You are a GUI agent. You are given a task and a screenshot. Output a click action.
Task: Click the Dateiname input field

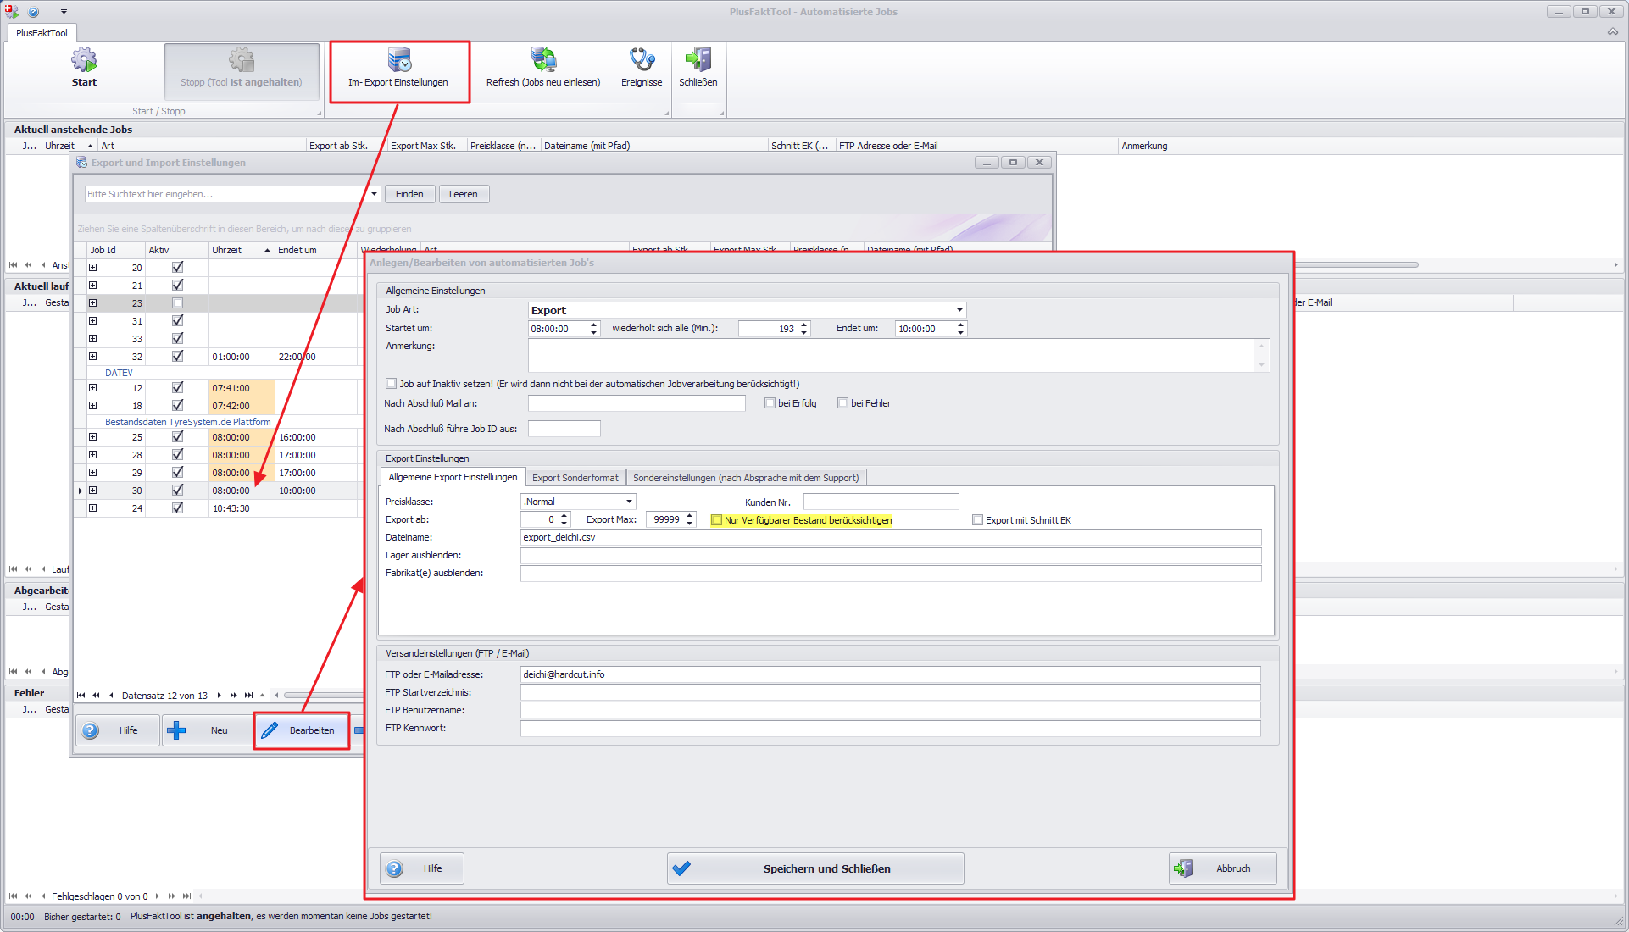[x=891, y=537]
